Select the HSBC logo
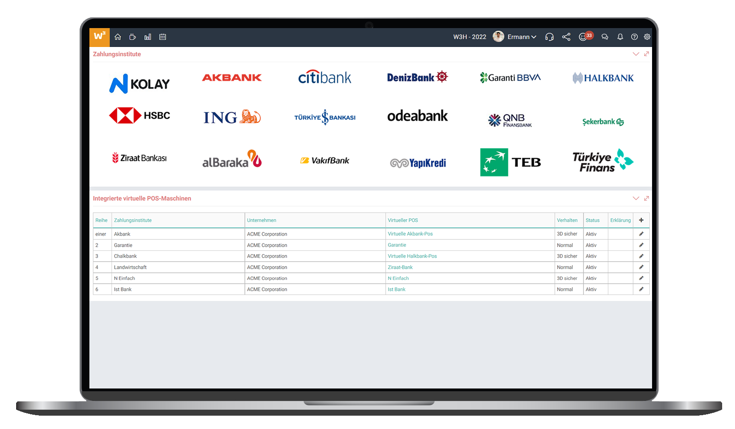This screenshot has height=429, width=735. coord(139,115)
